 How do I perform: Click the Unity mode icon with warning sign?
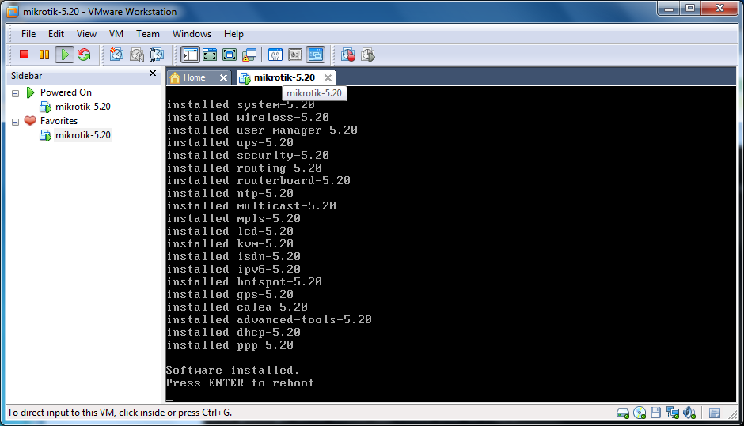click(x=249, y=55)
